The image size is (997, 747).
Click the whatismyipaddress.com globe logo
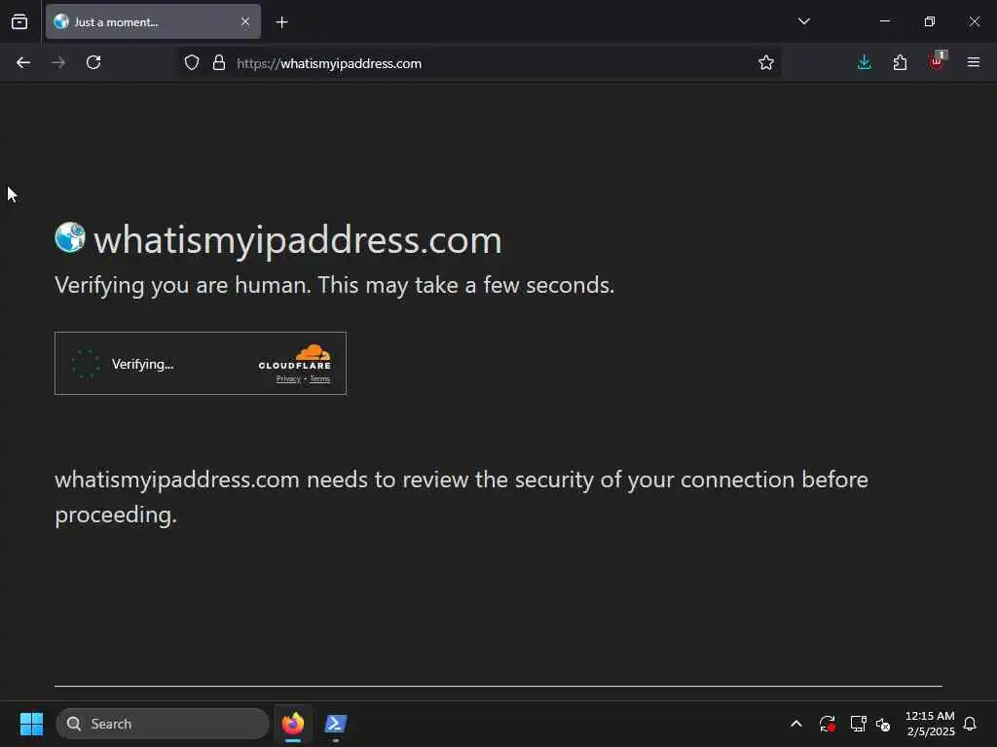(70, 238)
